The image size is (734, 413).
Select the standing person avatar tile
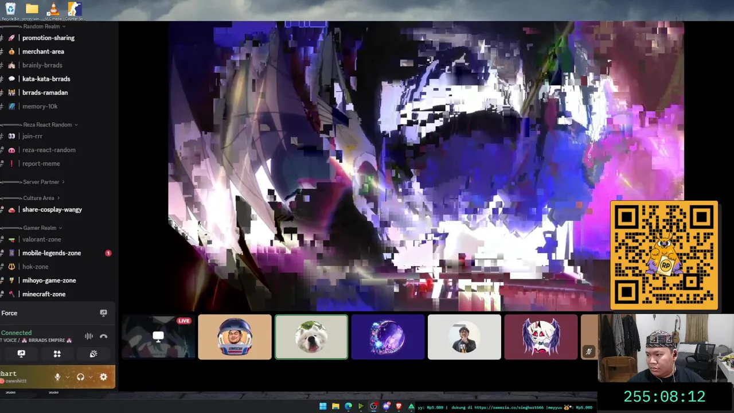pyautogui.click(x=464, y=337)
